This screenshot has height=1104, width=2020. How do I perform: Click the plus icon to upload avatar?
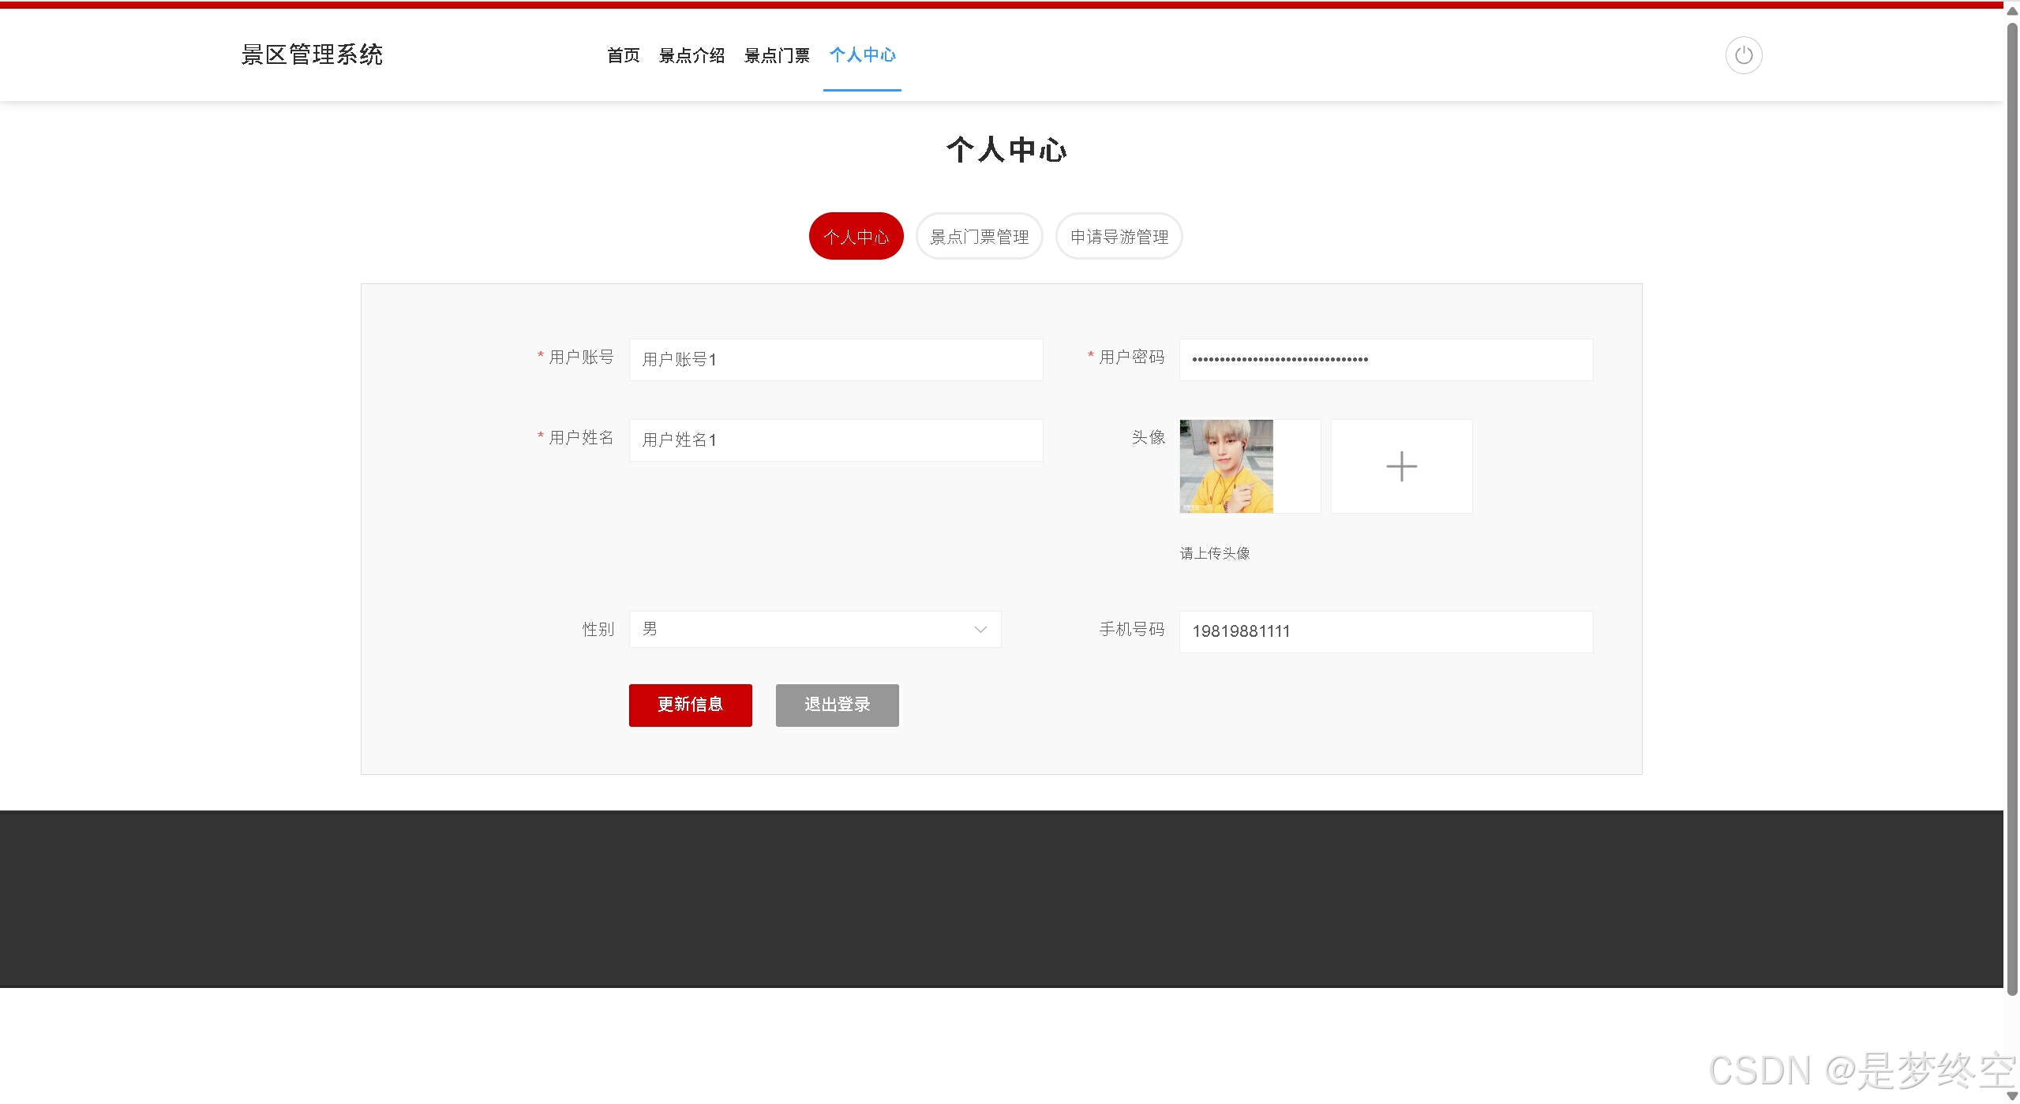tap(1401, 466)
